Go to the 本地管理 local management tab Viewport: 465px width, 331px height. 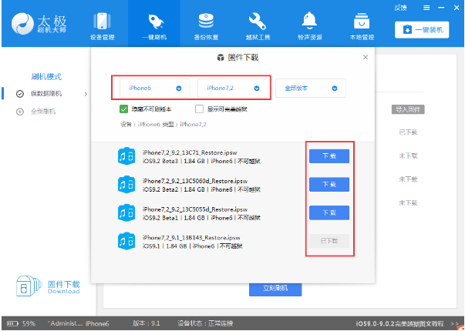point(362,25)
